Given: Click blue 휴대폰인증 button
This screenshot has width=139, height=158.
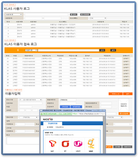Looking at the screenshot, I should (x=76, y=107).
